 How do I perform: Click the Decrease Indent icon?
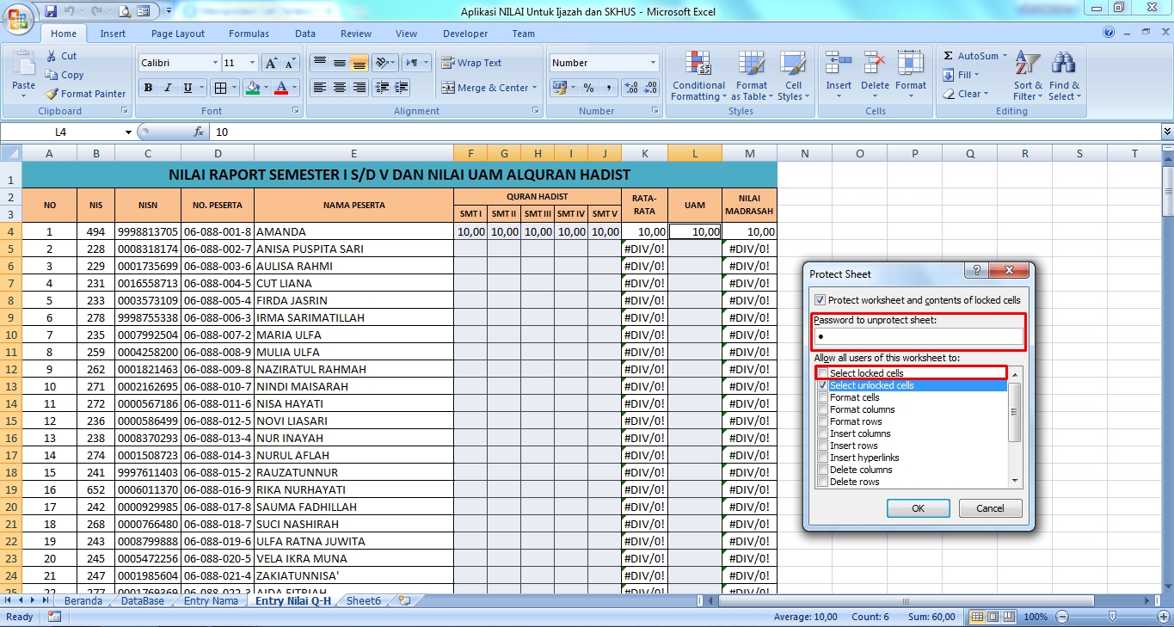(382, 88)
